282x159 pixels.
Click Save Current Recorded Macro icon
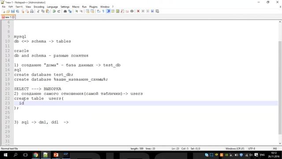click(157, 11)
